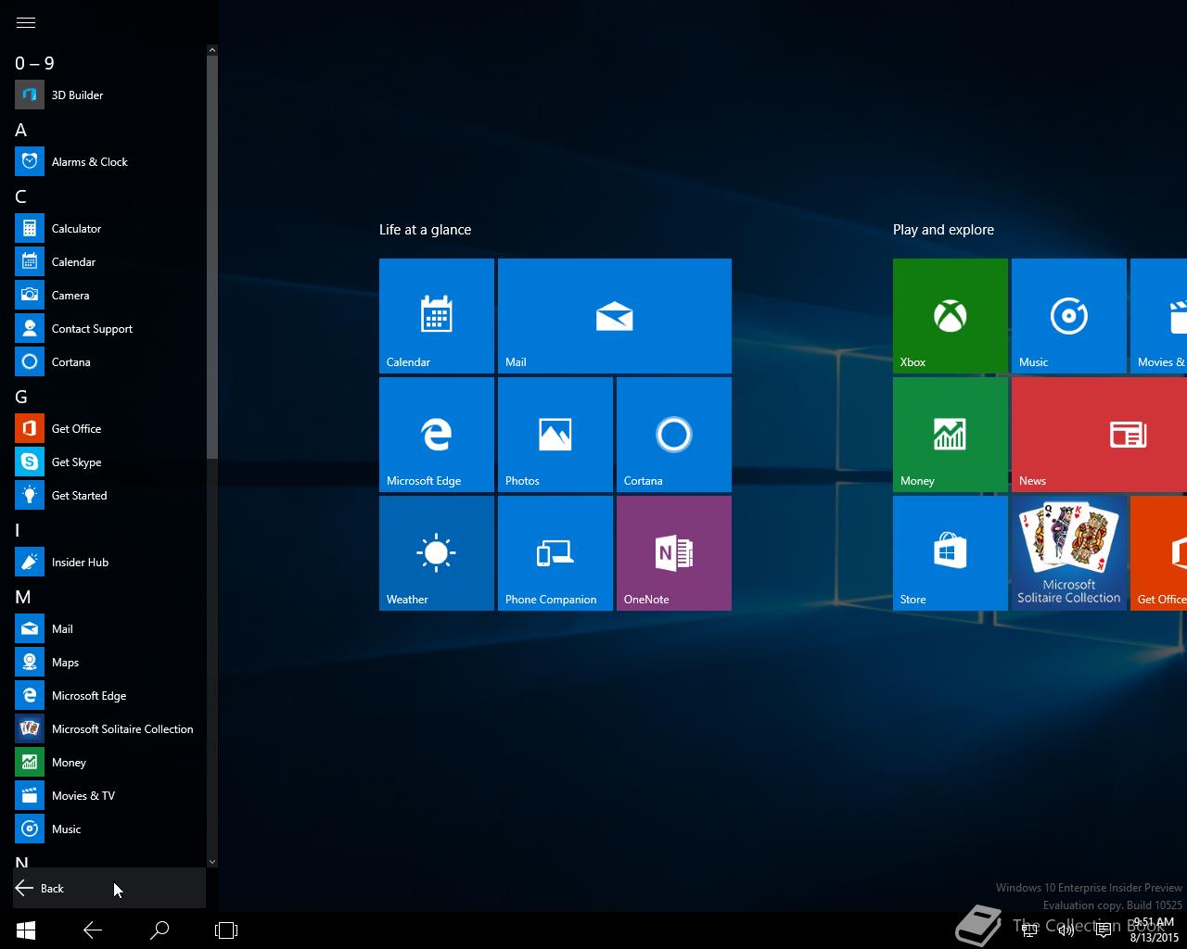
Task: Open the Calendar live tile
Action: point(437,316)
